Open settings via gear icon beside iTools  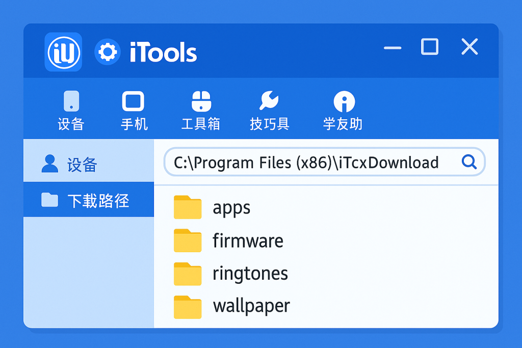click(107, 52)
